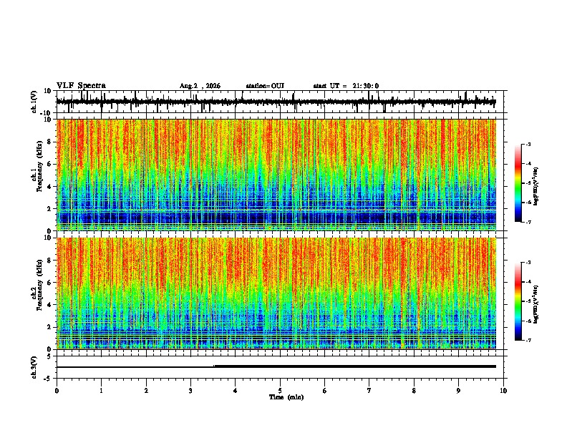Select the date label 'Aug.2 , 2026'
Image resolution: width=567 pixels, height=438 pixels.
point(200,86)
